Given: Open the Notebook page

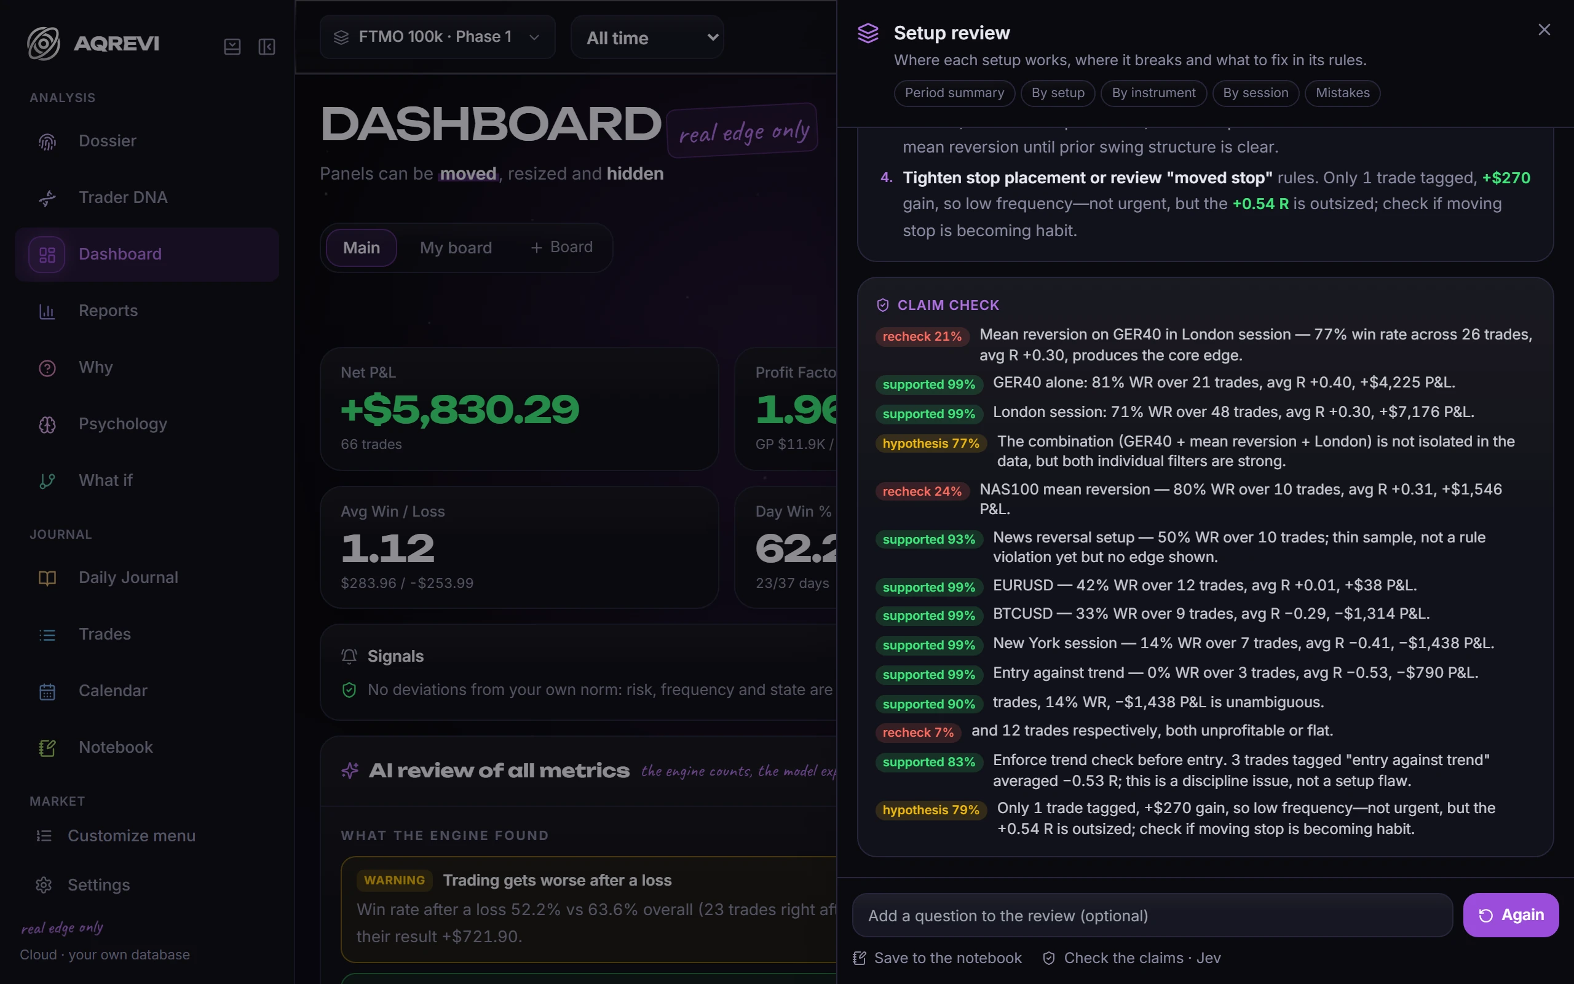Looking at the screenshot, I should 147,747.
